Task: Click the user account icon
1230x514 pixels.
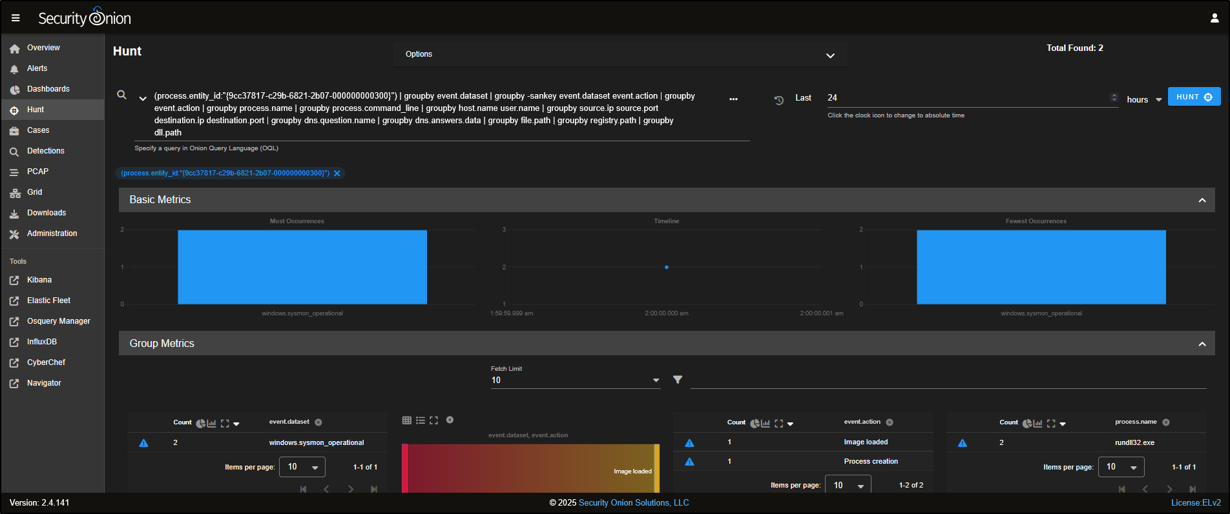Action: coord(1214,18)
